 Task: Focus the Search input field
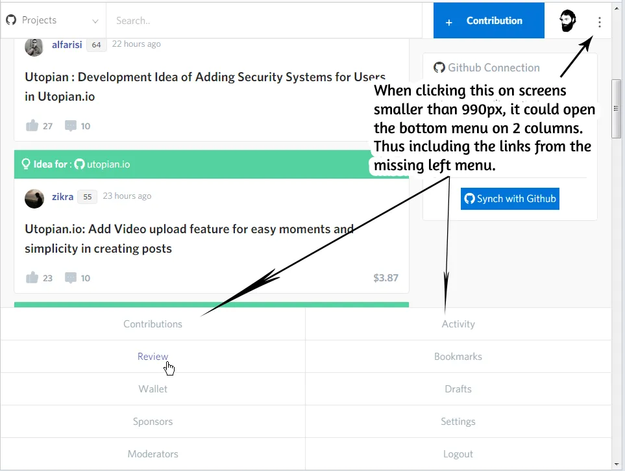pos(264,21)
